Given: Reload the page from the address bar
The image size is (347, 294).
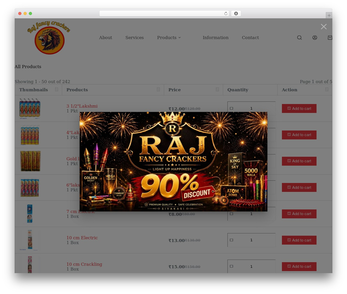Looking at the screenshot, I should click(x=226, y=14).
